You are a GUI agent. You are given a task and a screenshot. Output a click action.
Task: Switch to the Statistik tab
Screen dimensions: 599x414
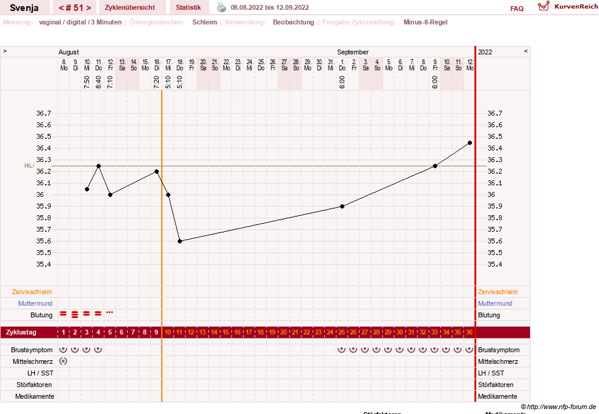[188, 7]
